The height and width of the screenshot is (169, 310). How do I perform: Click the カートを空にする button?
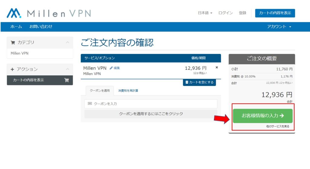199,82
